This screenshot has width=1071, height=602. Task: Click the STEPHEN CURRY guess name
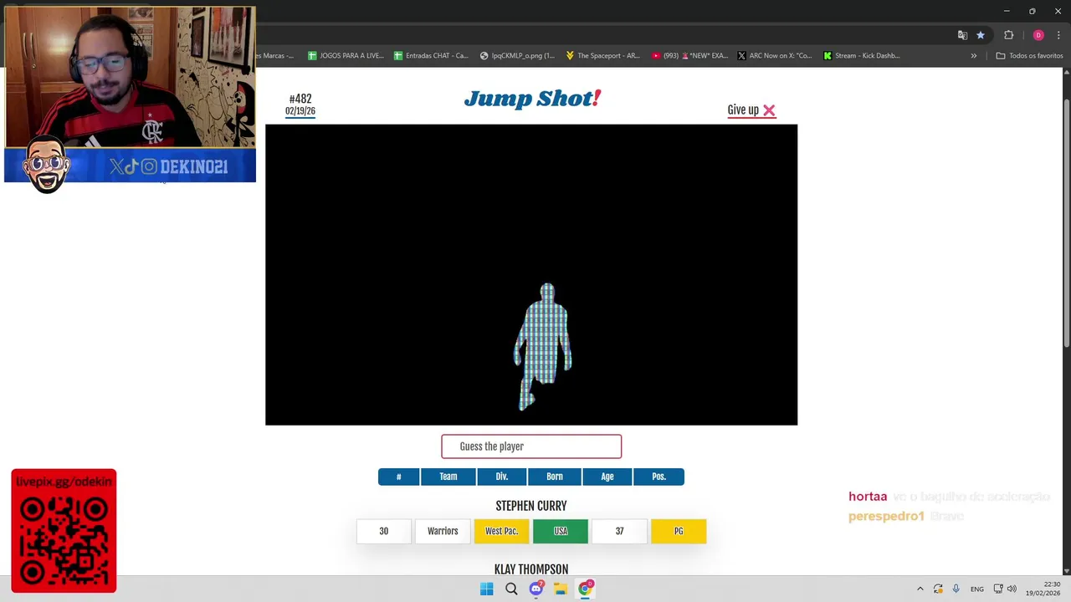pyautogui.click(x=531, y=506)
